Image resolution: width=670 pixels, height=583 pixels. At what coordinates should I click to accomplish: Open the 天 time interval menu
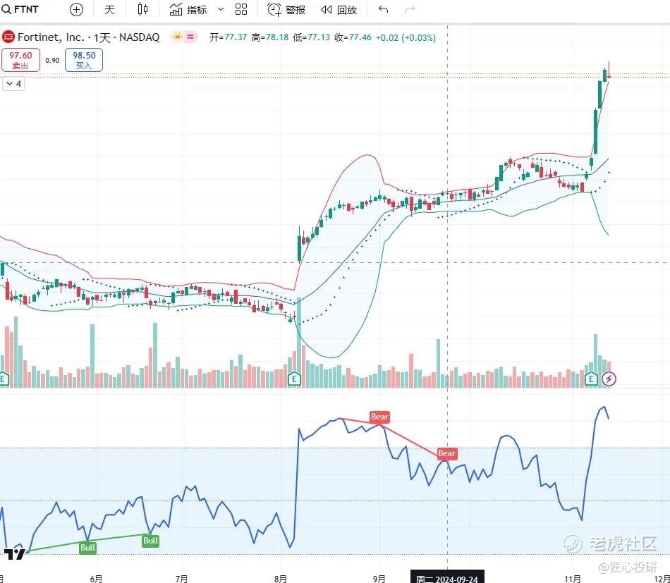(x=109, y=10)
